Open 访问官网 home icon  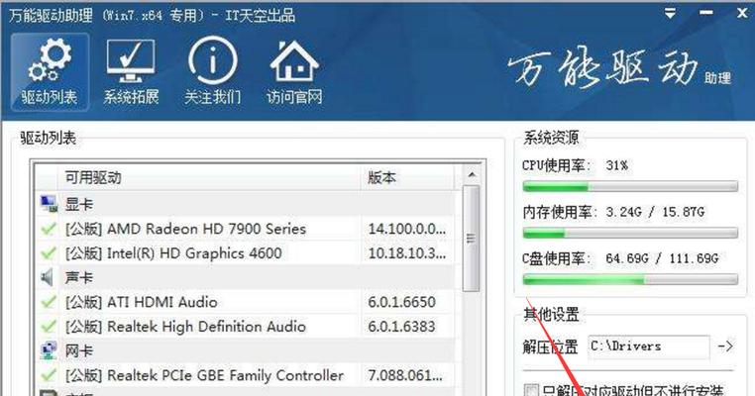pos(294,72)
